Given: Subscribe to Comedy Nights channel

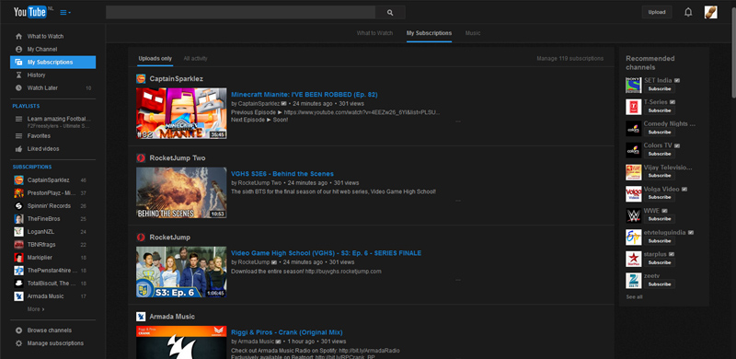Looking at the screenshot, I should click(660, 132).
